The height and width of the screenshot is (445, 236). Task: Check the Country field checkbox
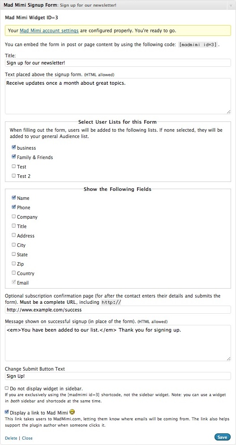pyautogui.click(x=13, y=273)
